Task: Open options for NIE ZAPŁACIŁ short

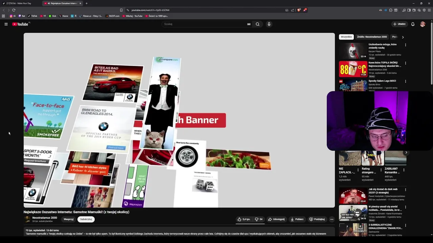Action: point(358,170)
